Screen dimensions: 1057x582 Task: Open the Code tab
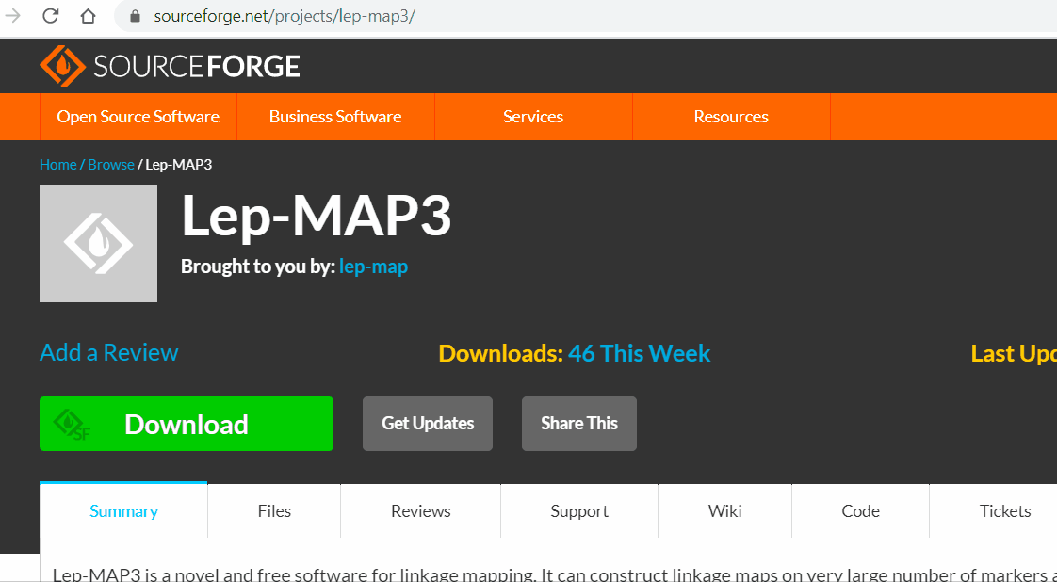tap(860, 510)
